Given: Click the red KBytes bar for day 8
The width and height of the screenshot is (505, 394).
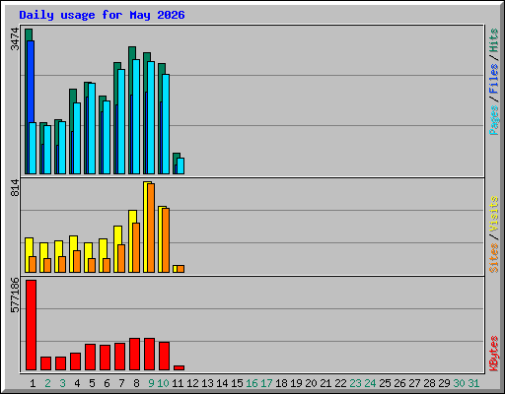Looking at the screenshot, I should click(134, 354).
